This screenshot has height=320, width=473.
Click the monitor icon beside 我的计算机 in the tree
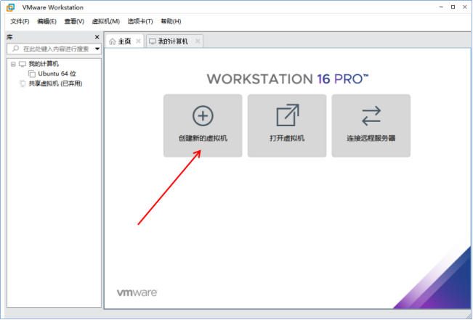pos(23,64)
